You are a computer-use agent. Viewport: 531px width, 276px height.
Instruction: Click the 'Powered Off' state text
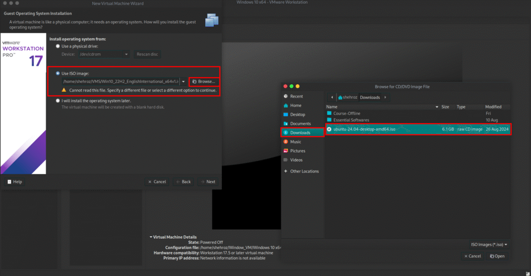click(212, 242)
